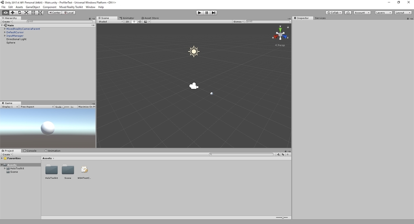Toggle scene audio speaker icon

(140, 21)
